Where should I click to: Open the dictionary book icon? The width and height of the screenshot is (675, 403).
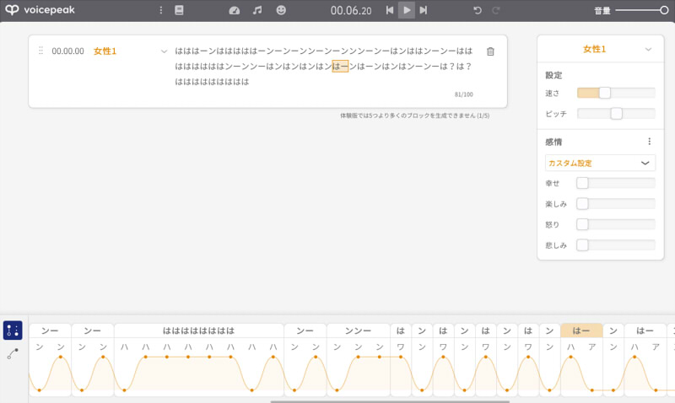point(179,10)
